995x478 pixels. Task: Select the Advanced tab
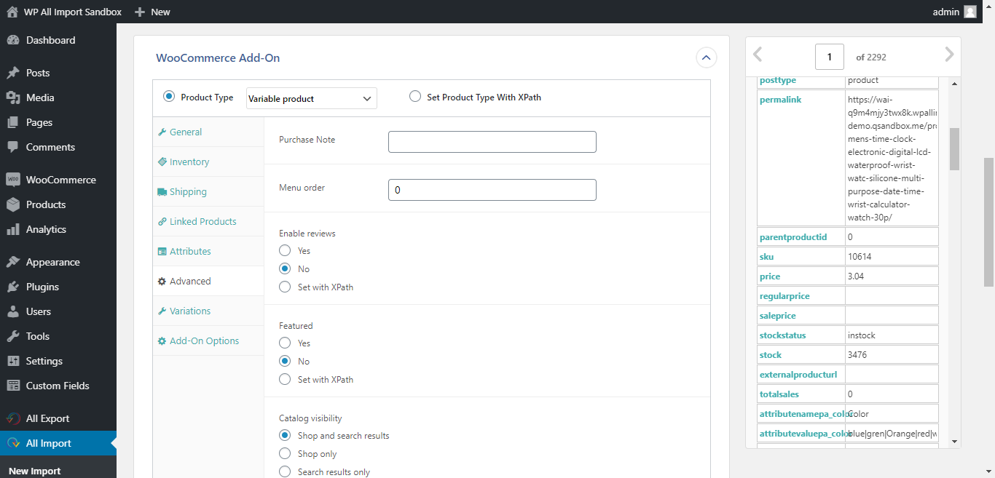click(x=208, y=282)
